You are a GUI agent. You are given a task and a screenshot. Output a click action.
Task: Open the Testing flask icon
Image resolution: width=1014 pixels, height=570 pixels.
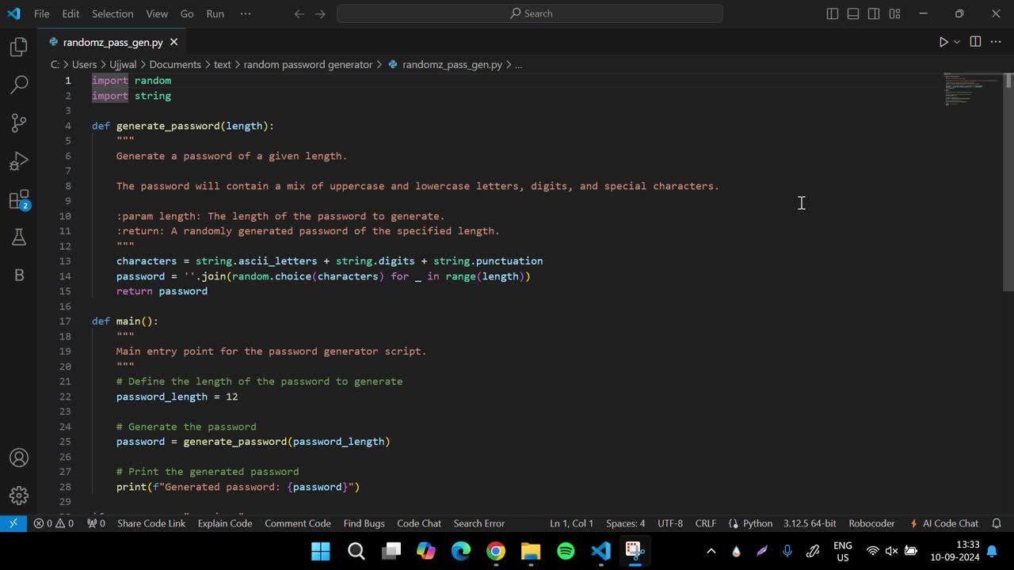(x=19, y=237)
